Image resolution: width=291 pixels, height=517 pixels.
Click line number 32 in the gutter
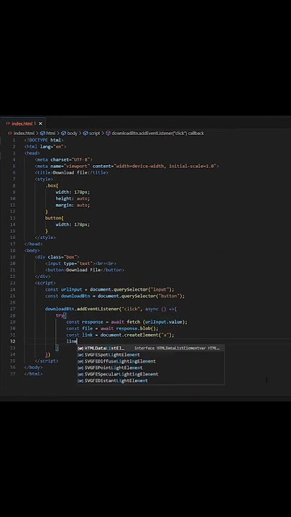[x=12, y=342]
